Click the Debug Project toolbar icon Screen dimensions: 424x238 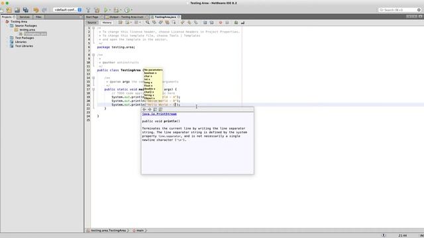(x=117, y=10)
